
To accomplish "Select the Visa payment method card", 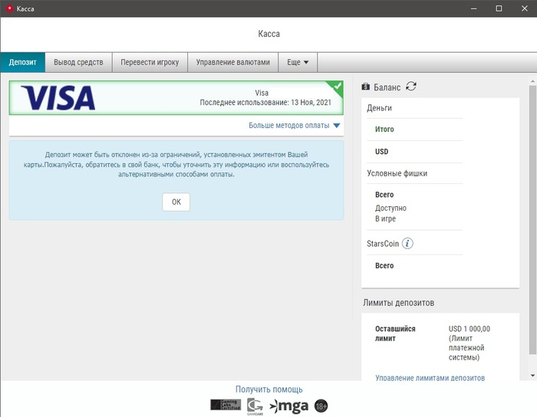I will (176, 98).
